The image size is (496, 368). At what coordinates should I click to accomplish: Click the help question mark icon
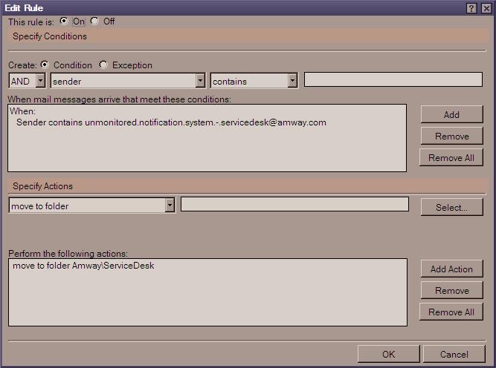[471, 8]
